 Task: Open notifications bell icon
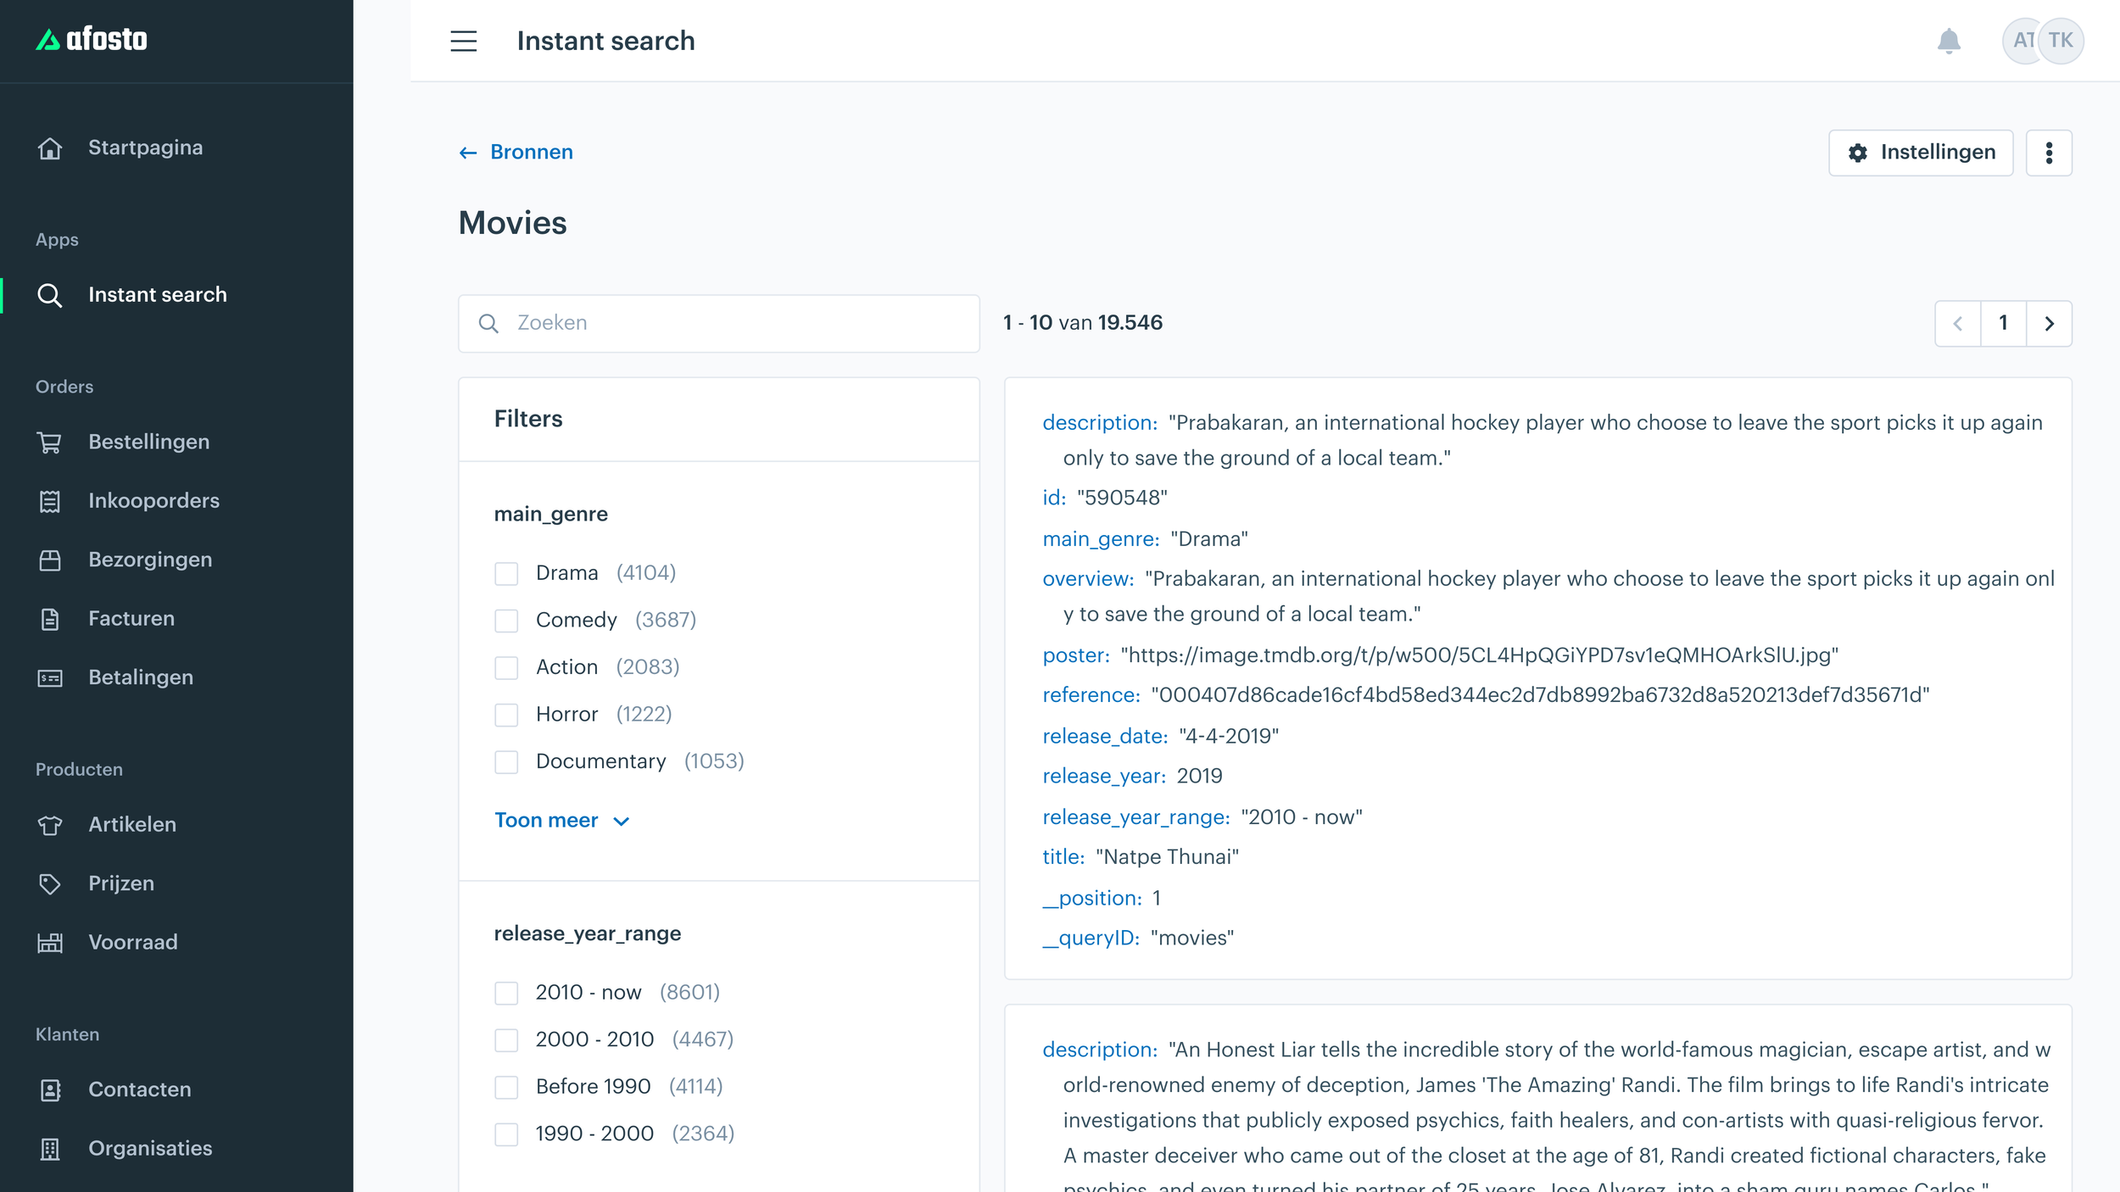[1949, 41]
